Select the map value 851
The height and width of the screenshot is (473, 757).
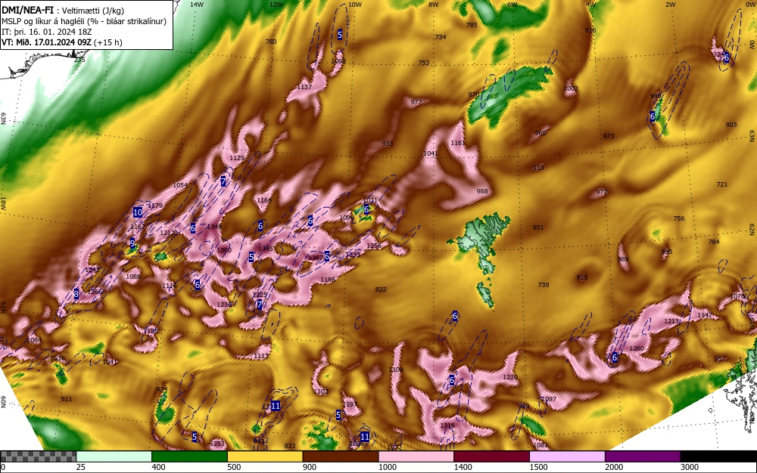tap(537, 228)
